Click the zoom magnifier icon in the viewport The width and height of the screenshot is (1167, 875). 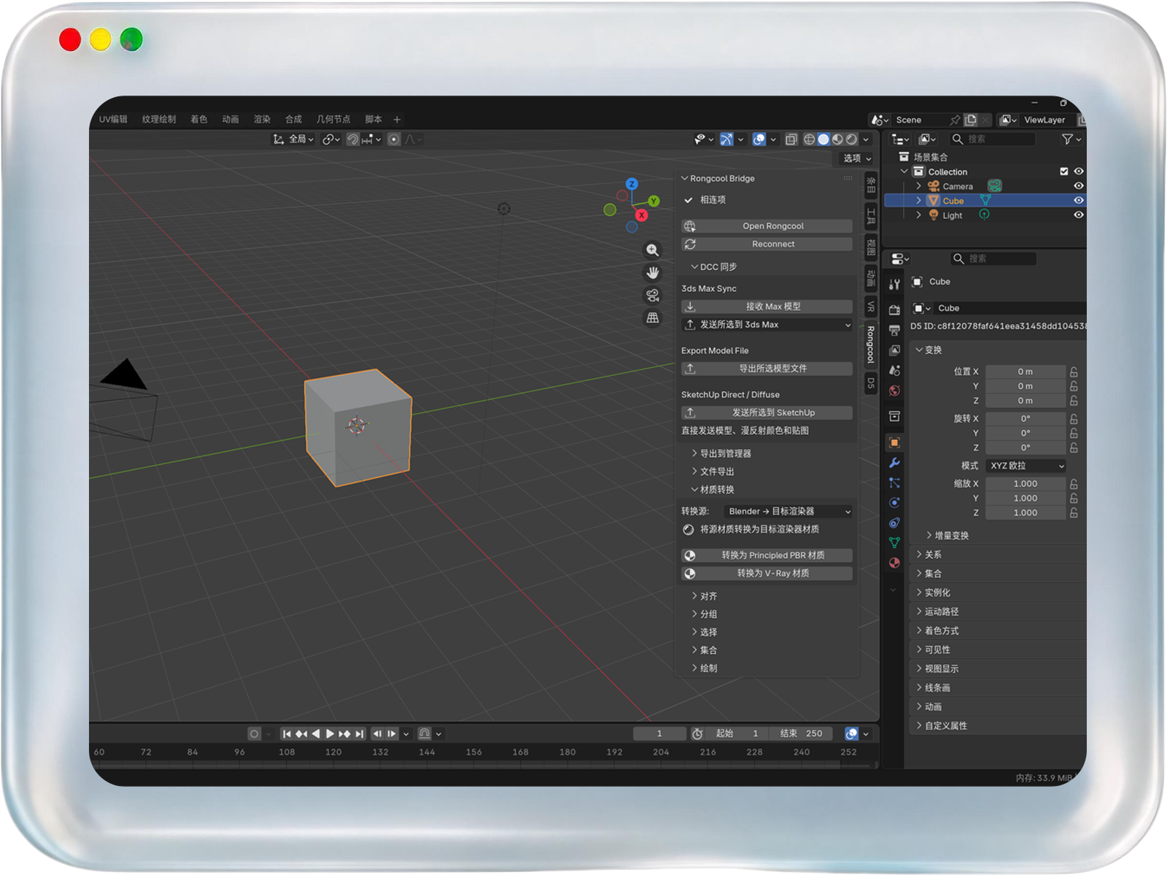tap(652, 250)
